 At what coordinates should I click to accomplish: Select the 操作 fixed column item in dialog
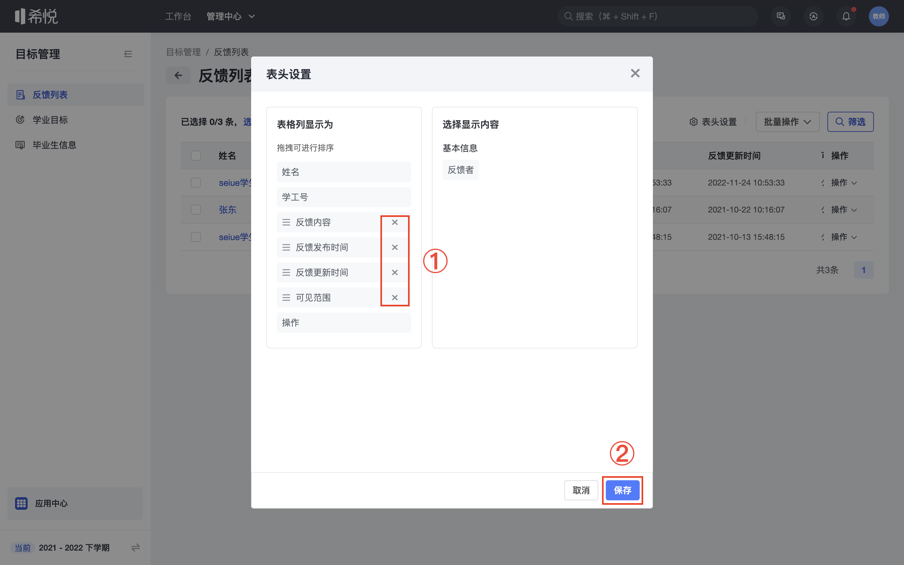(x=344, y=322)
